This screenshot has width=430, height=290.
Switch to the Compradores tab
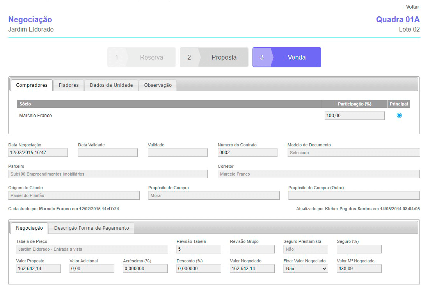pos(32,85)
